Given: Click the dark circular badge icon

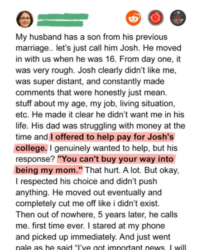Looking at the screenshot, I should click(178, 18).
